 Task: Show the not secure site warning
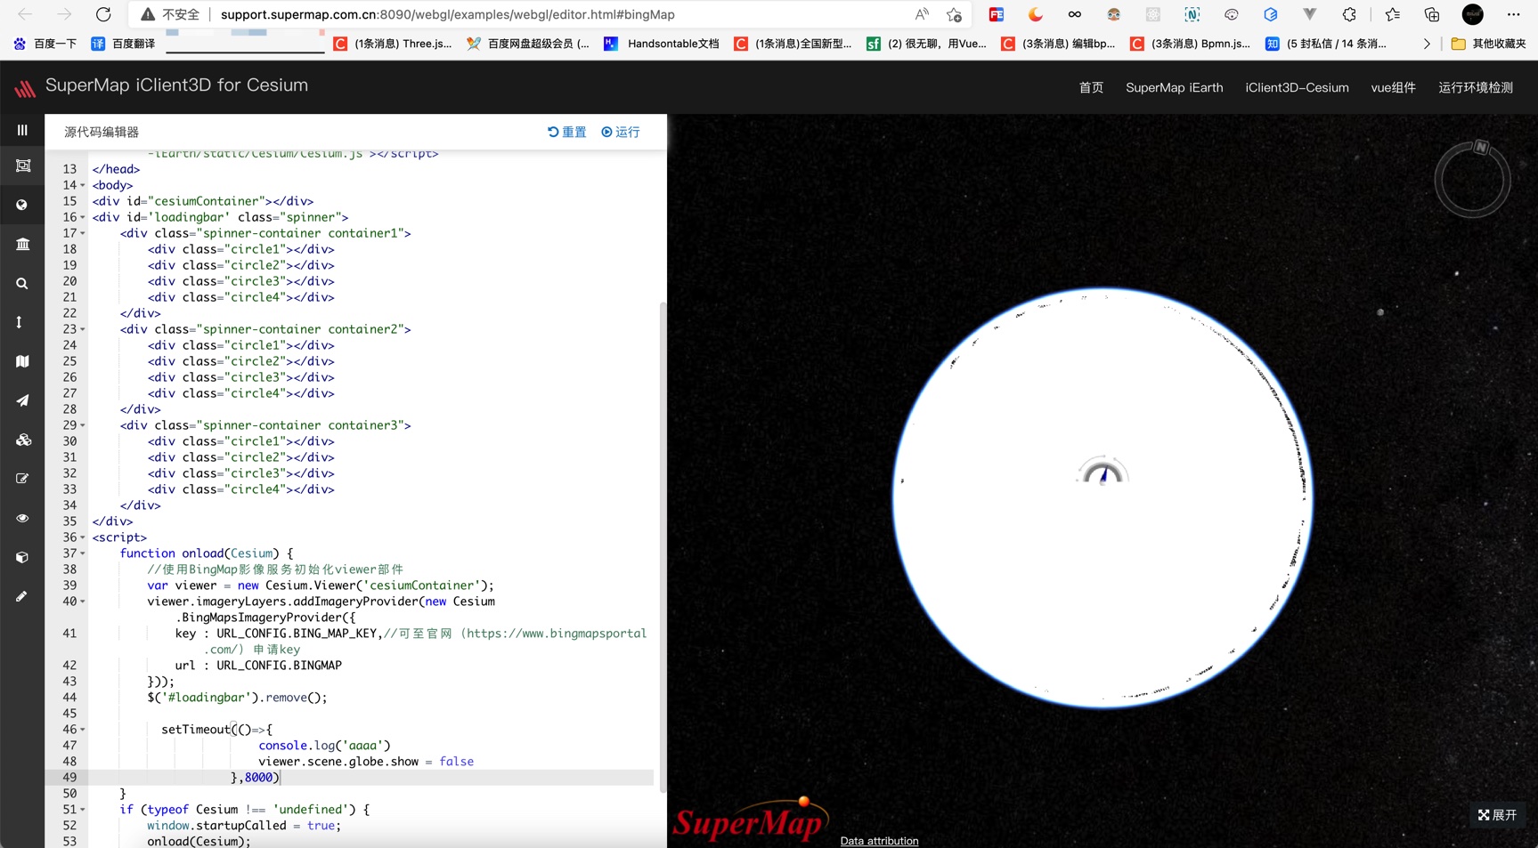tap(169, 14)
